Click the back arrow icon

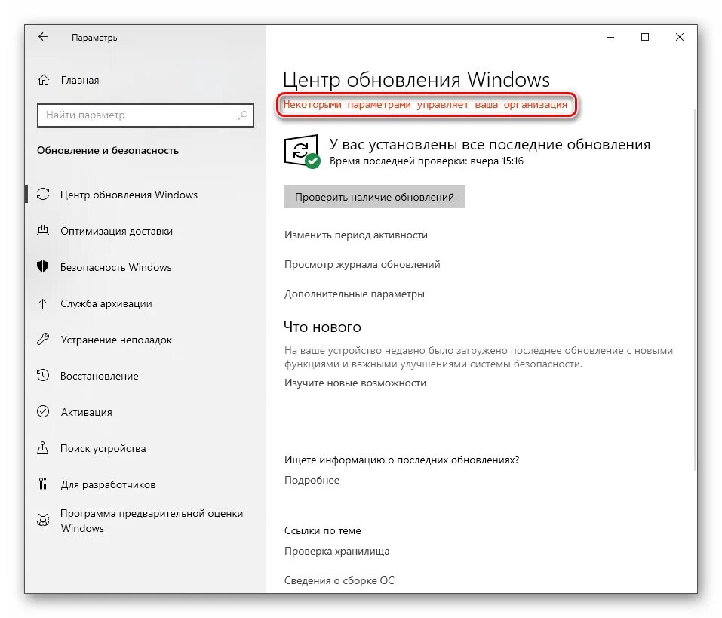(43, 37)
